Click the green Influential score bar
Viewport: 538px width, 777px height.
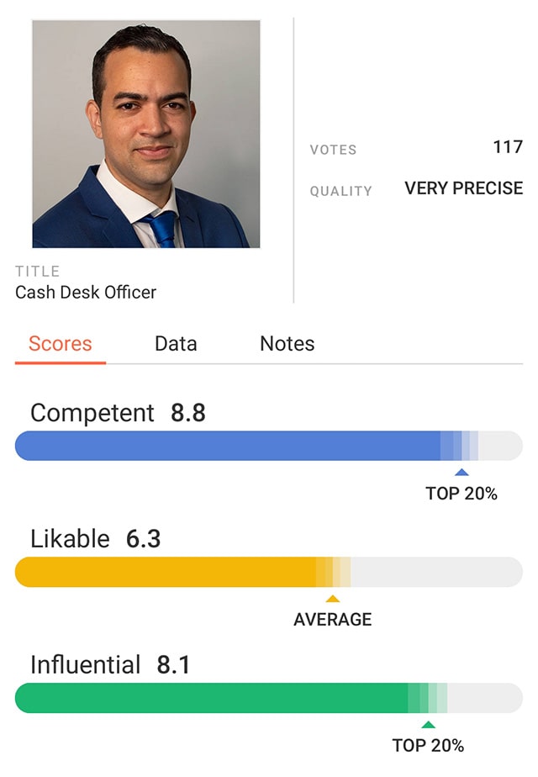(x=210, y=698)
